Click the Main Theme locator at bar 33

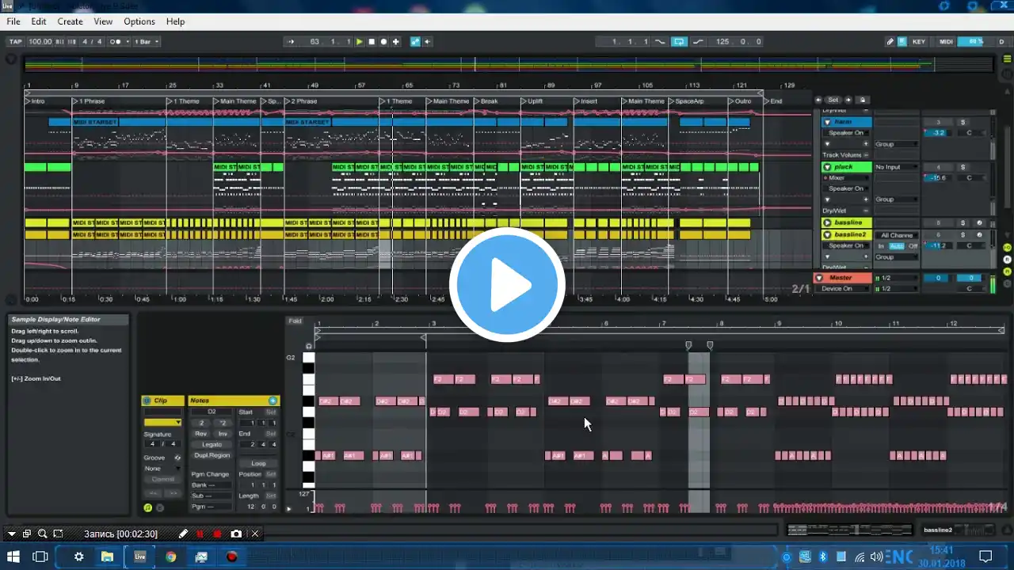[x=236, y=101]
